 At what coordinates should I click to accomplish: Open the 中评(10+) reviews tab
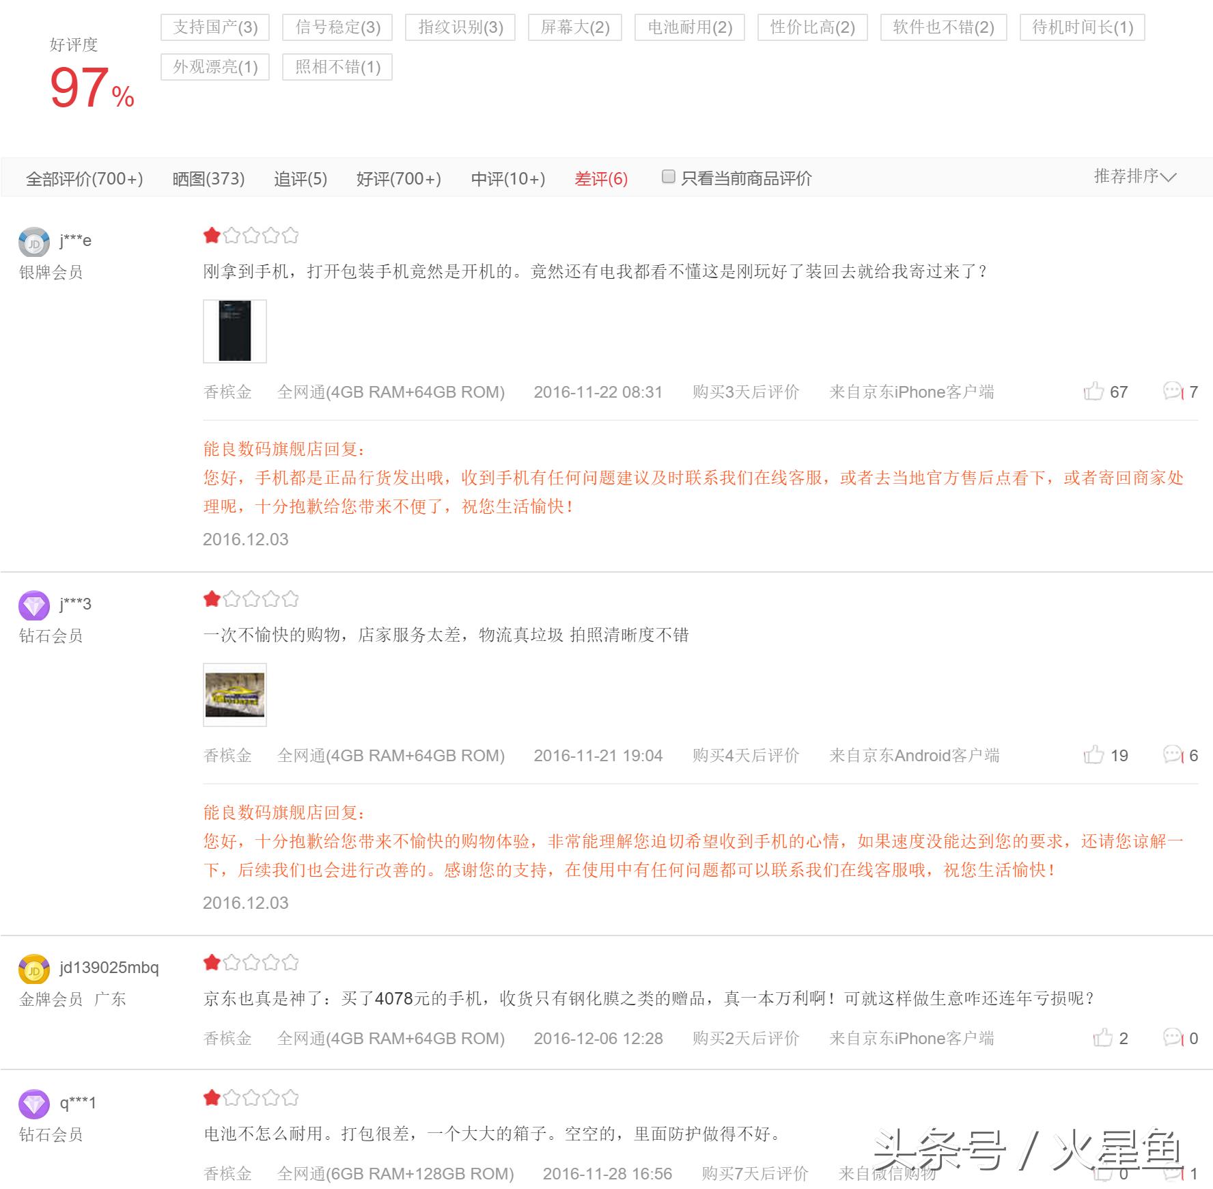click(x=507, y=178)
